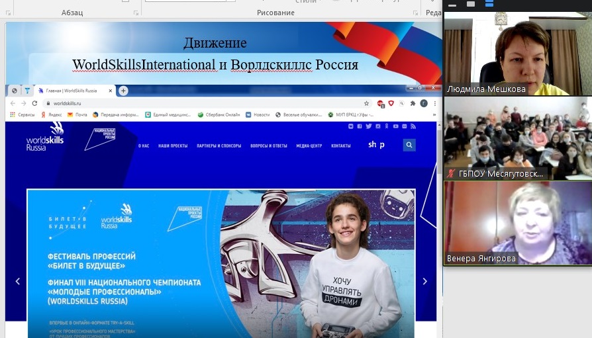
Task: Open the КОНТАКТЫ menu item
Action: coord(340,146)
